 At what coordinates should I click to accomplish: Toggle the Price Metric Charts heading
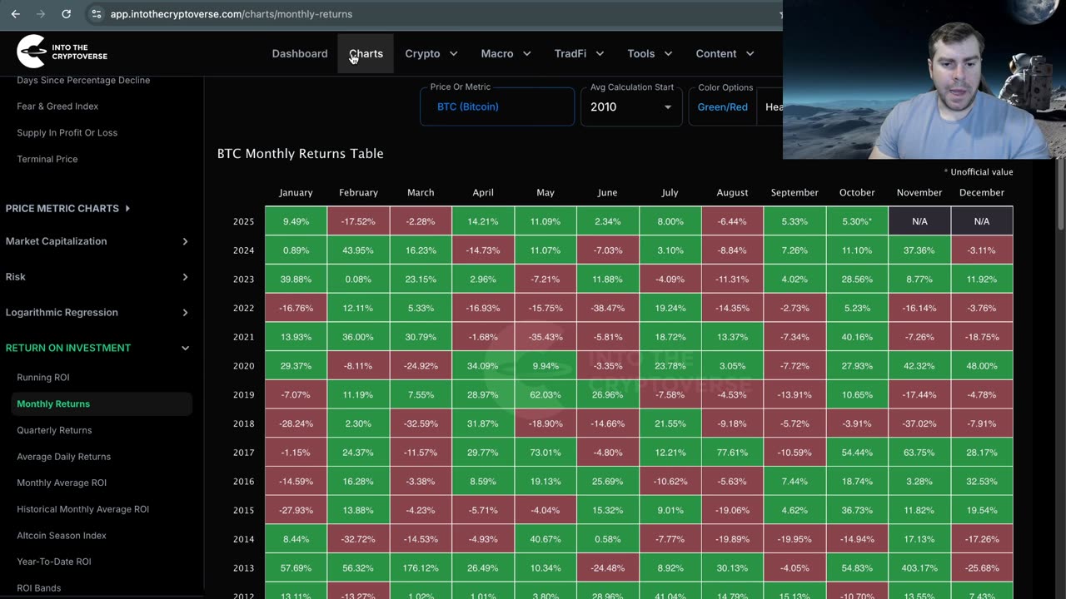[x=67, y=208]
